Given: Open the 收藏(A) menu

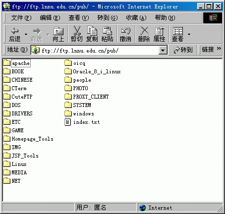Looking at the screenshot, I should pyautogui.click(x=136, y=18).
